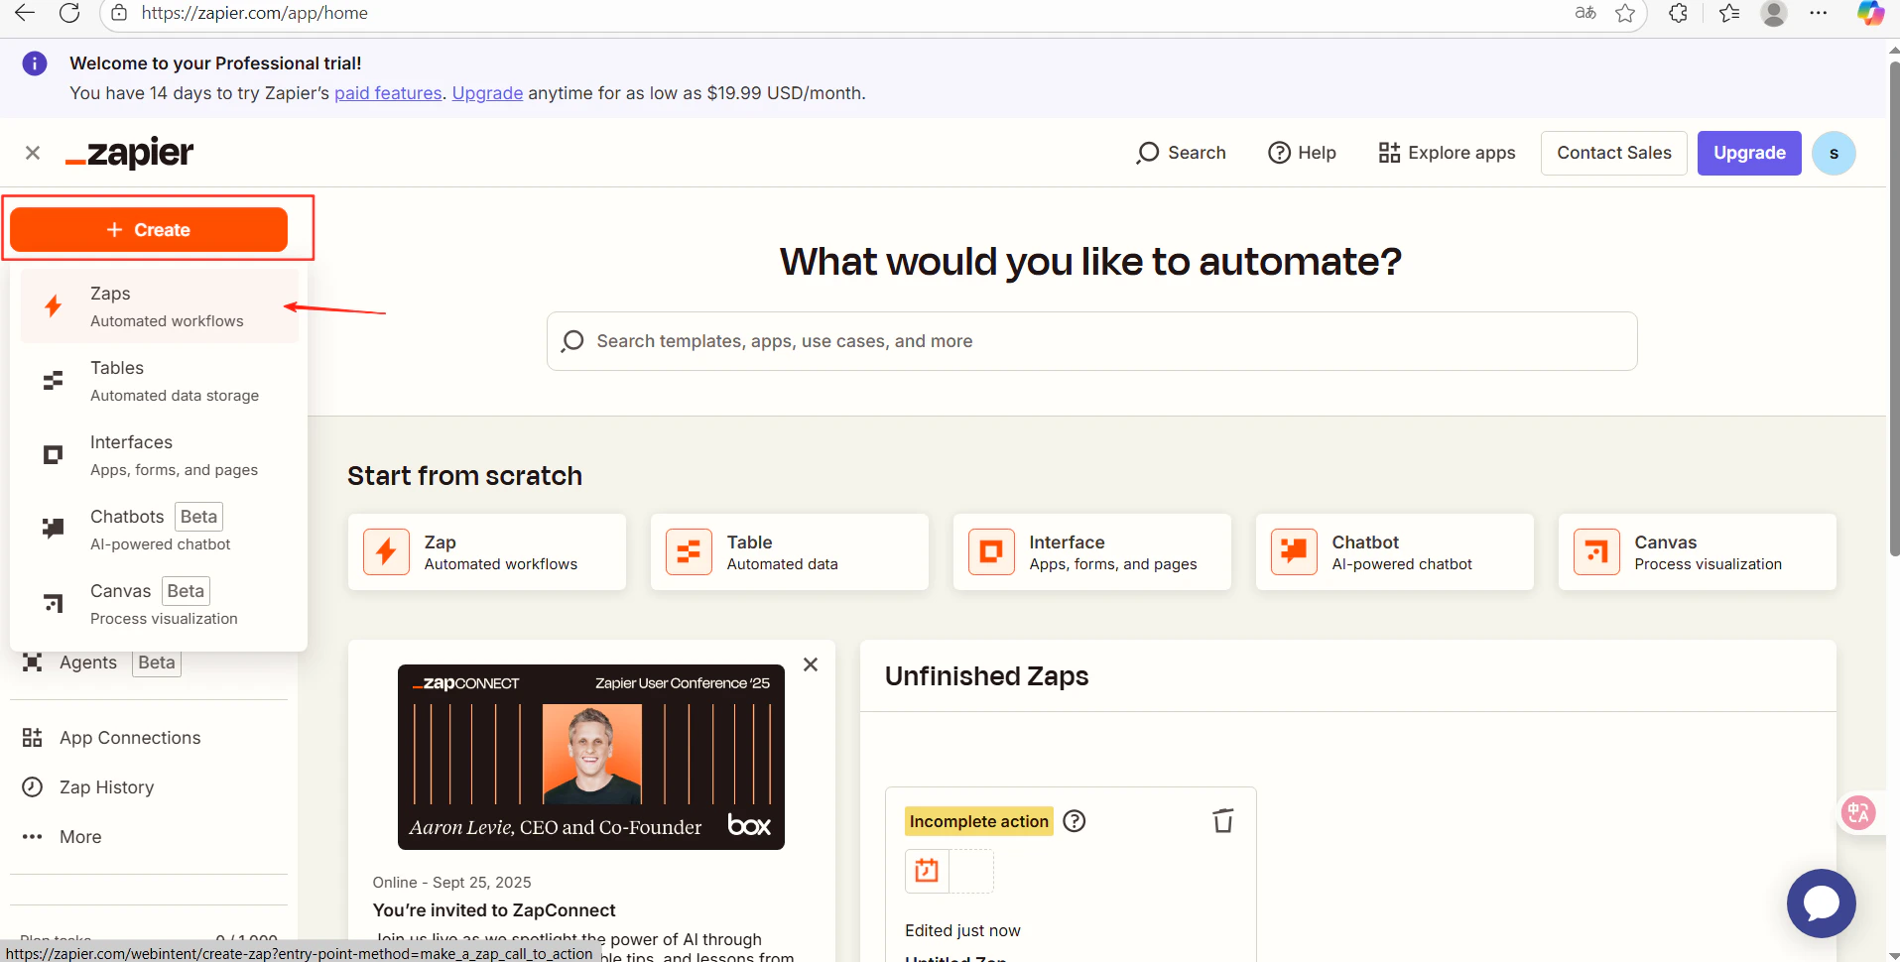
Task: Open the profile avatar menu
Action: (x=1834, y=153)
